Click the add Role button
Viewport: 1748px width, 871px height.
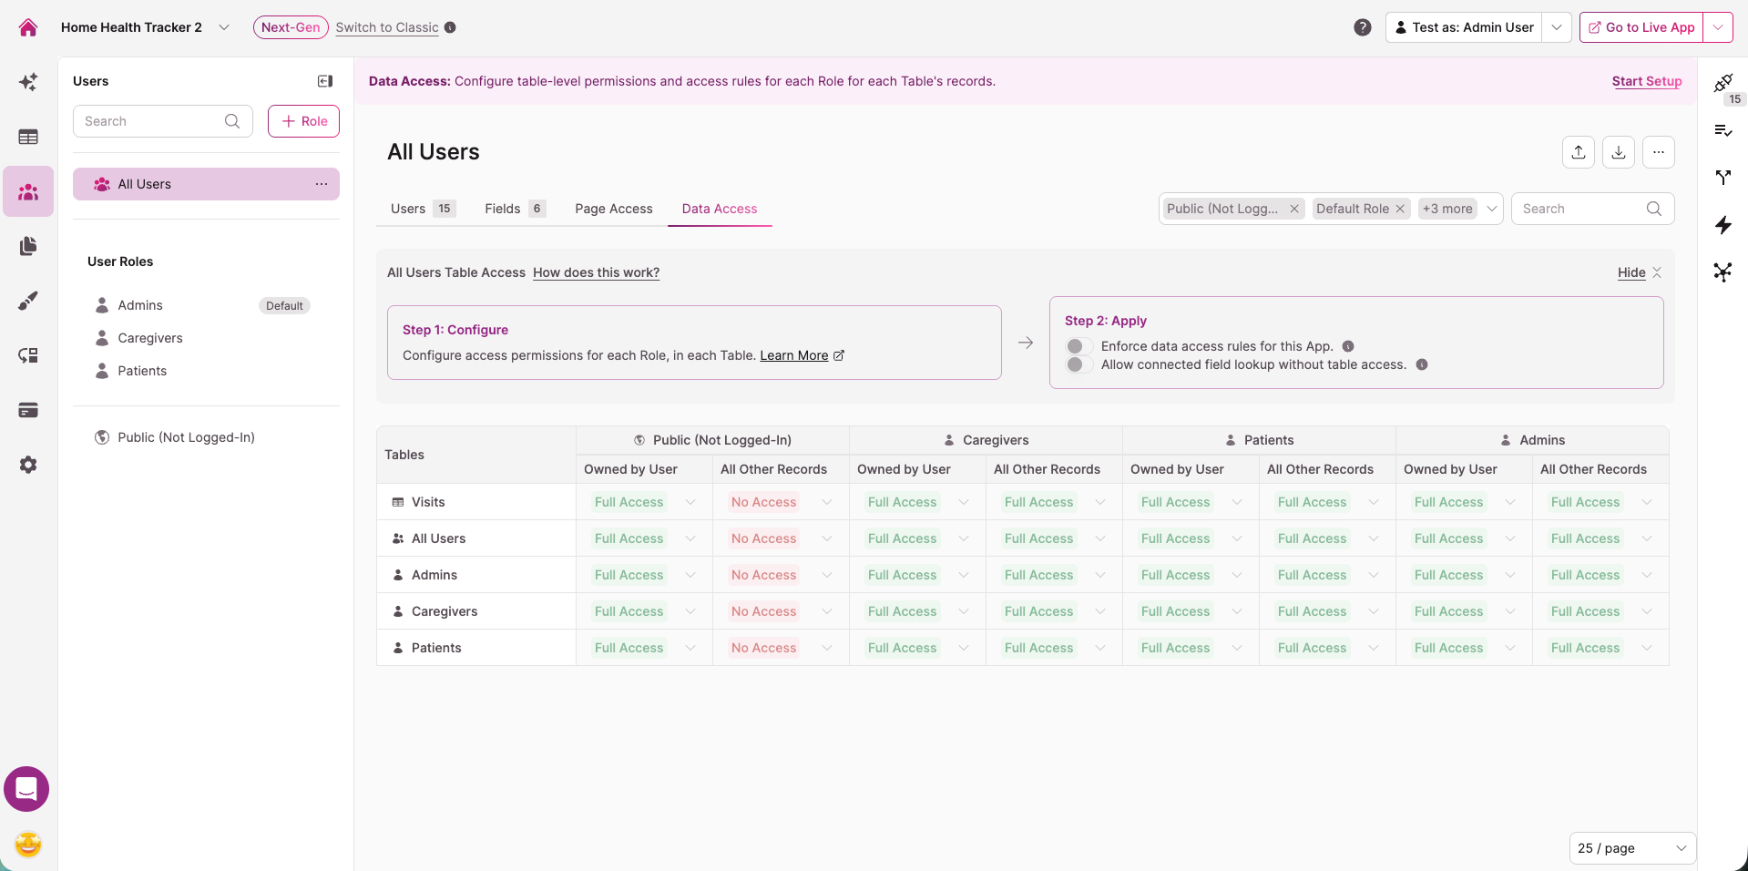303,121
